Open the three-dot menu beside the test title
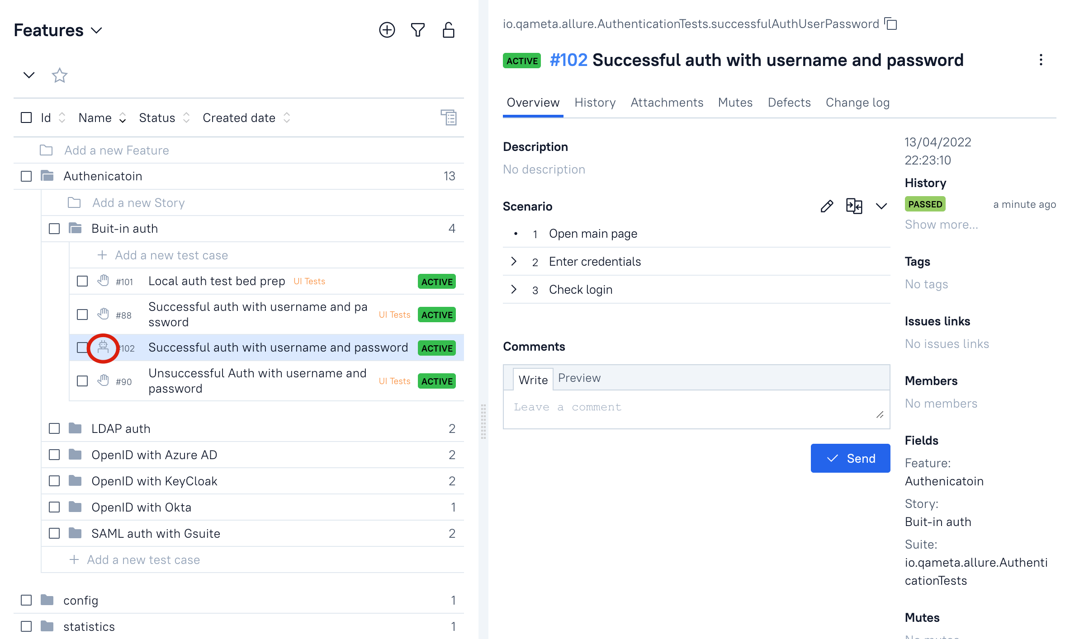Screen dimensions: 1070x639 point(1041,59)
